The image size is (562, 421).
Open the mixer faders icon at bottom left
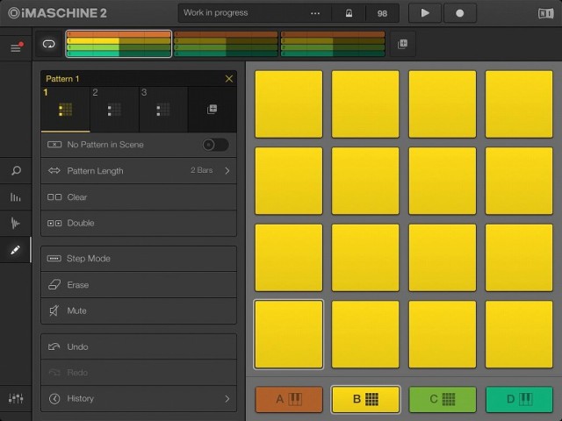[16, 398]
